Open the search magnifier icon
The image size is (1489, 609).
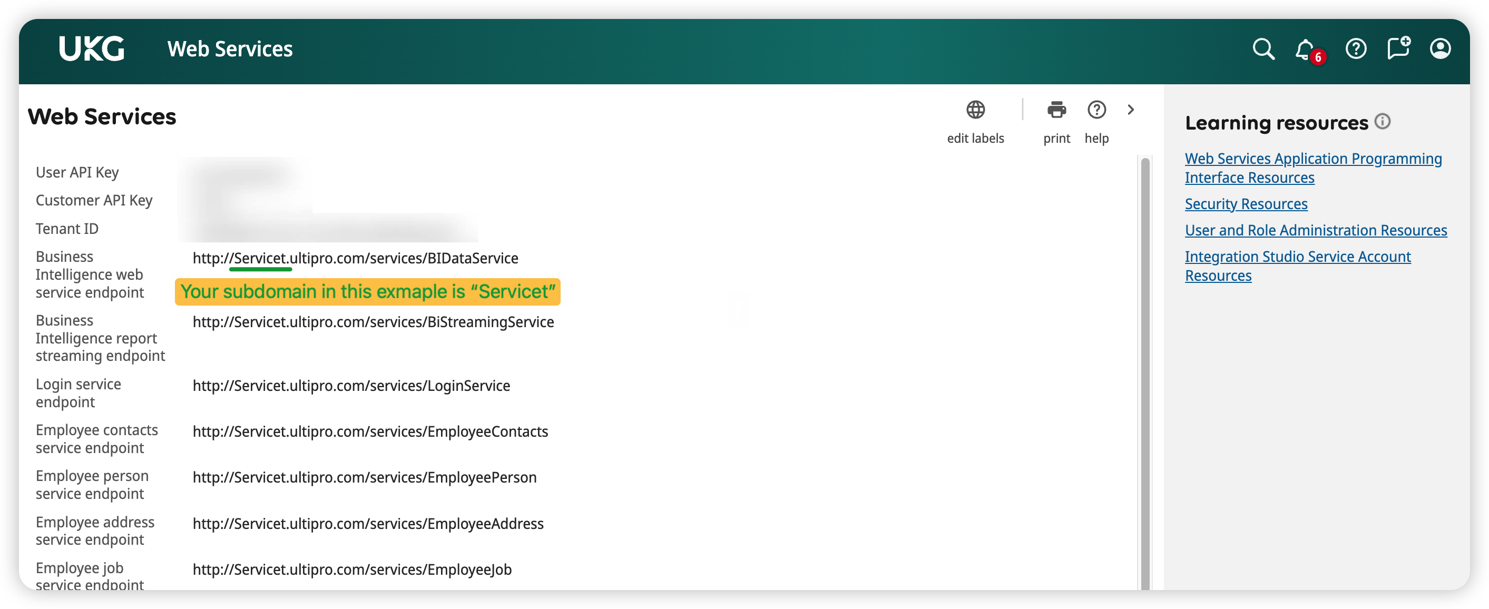point(1263,49)
